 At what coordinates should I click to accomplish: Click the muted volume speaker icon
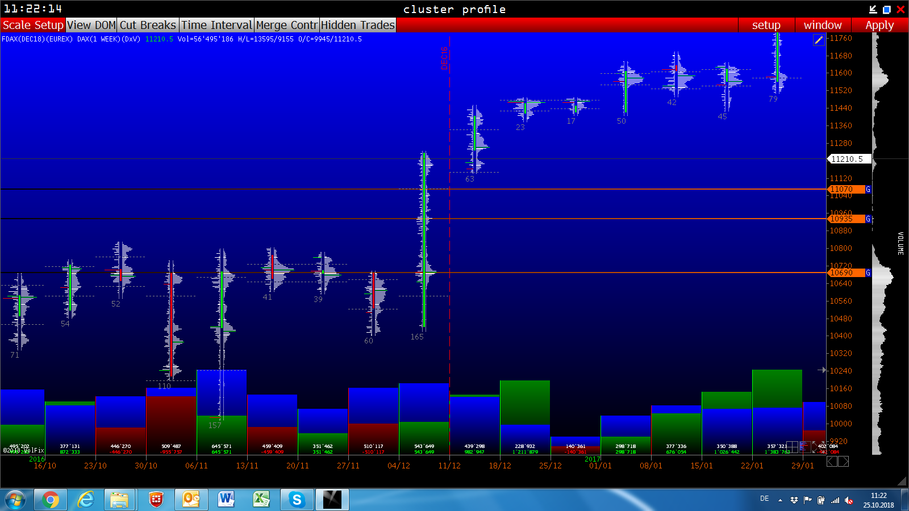pos(849,500)
